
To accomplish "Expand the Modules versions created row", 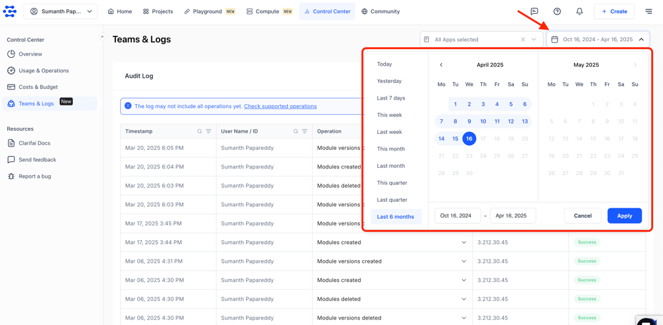I will point(463,261).
